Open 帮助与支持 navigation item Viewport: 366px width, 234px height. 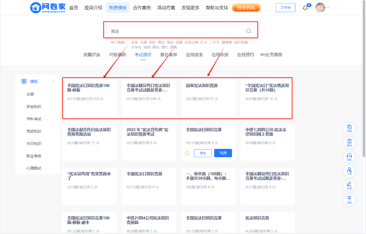tap(217, 8)
